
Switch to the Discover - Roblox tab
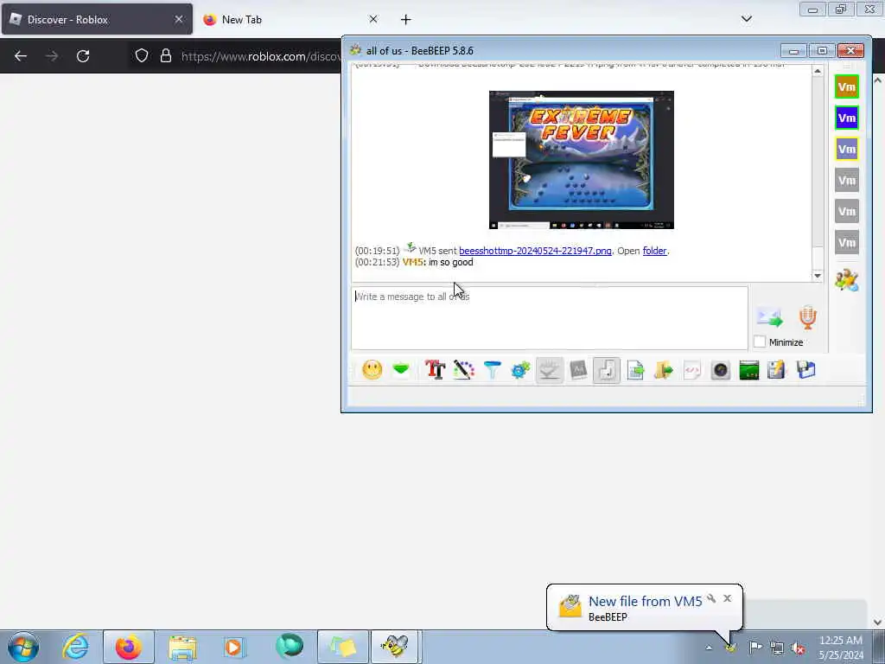tap(97, 19)
